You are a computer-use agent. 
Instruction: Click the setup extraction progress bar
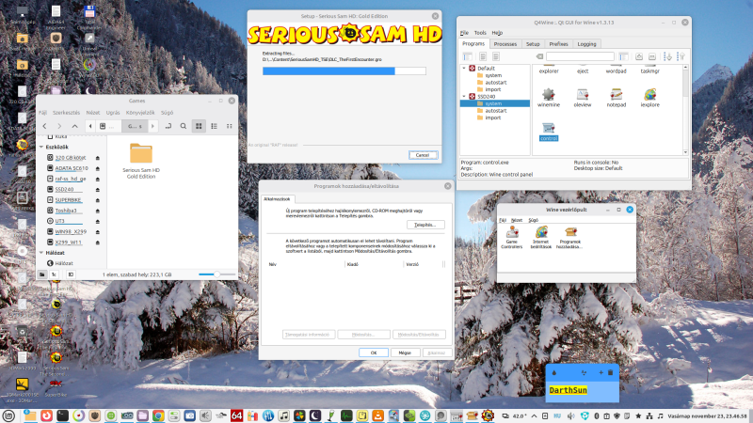[x=344, y=71]
